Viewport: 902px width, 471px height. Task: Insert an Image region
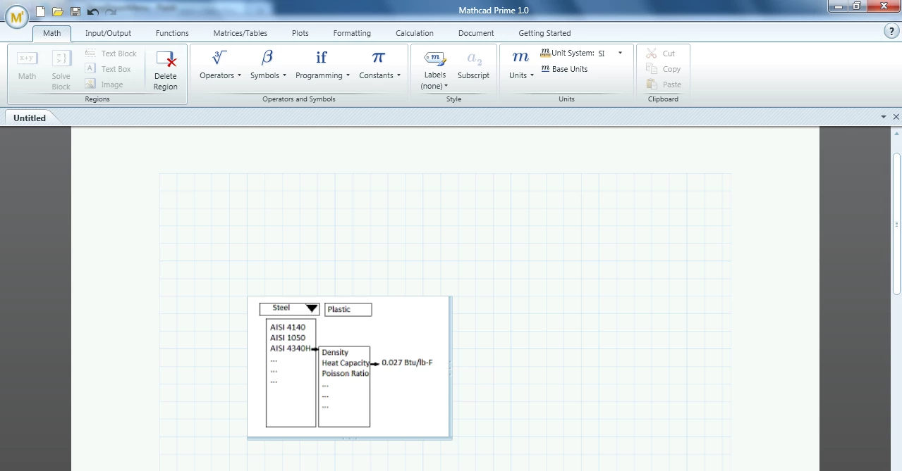tap(104, 84)
